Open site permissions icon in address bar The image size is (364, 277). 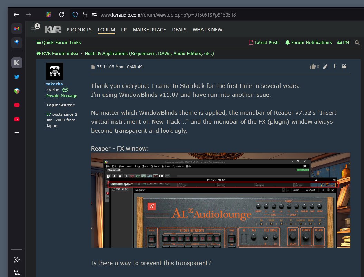(95, 14)
